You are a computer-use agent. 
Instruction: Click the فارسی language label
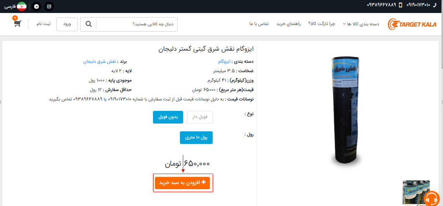coord(10,6)
